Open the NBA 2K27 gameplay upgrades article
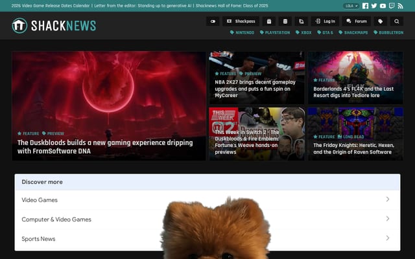The height and width of the screenshot is (259, 415). 255,89
